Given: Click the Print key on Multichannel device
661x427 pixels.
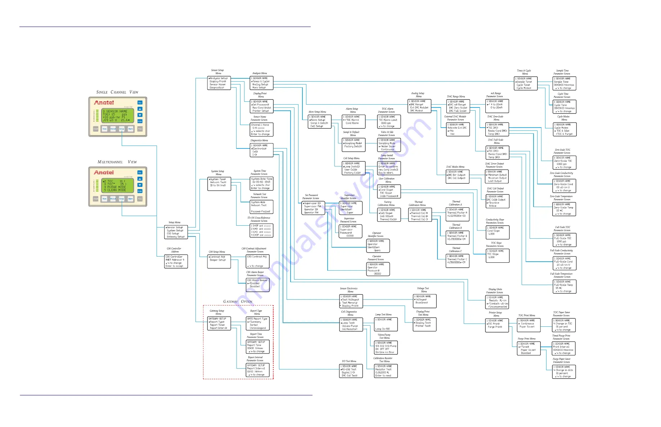Looking at the screenshot, I should pyautogui.click(x=140, y=198).
